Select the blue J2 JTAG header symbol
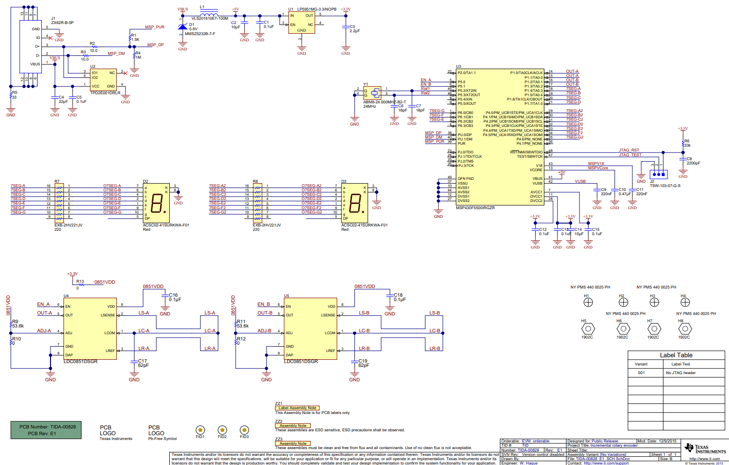 [658, 174]
